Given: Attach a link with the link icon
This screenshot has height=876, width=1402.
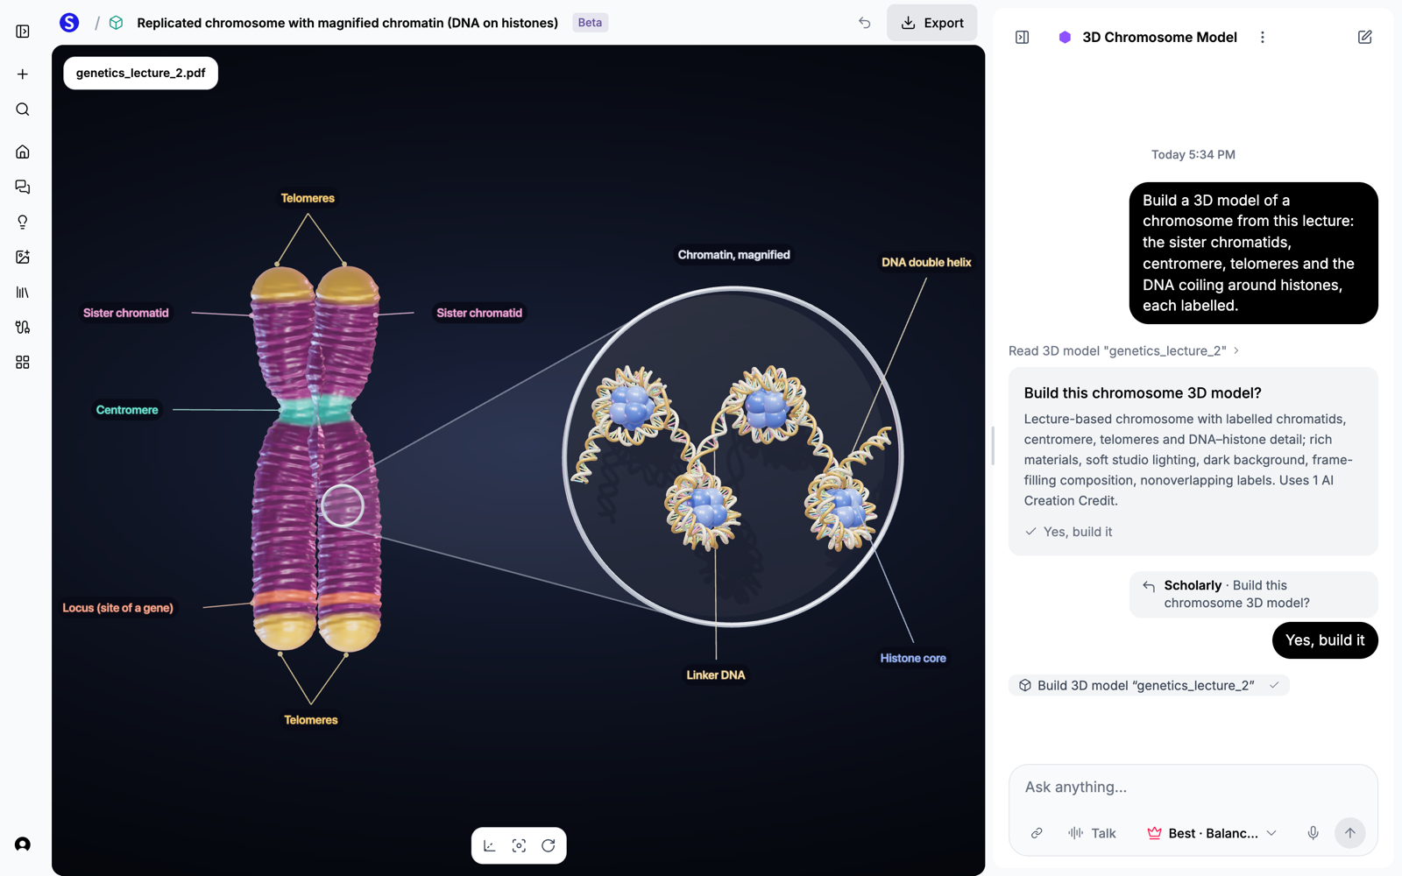Looking at the screenshot, I should pyautogui.click(x=1037, y=833).
